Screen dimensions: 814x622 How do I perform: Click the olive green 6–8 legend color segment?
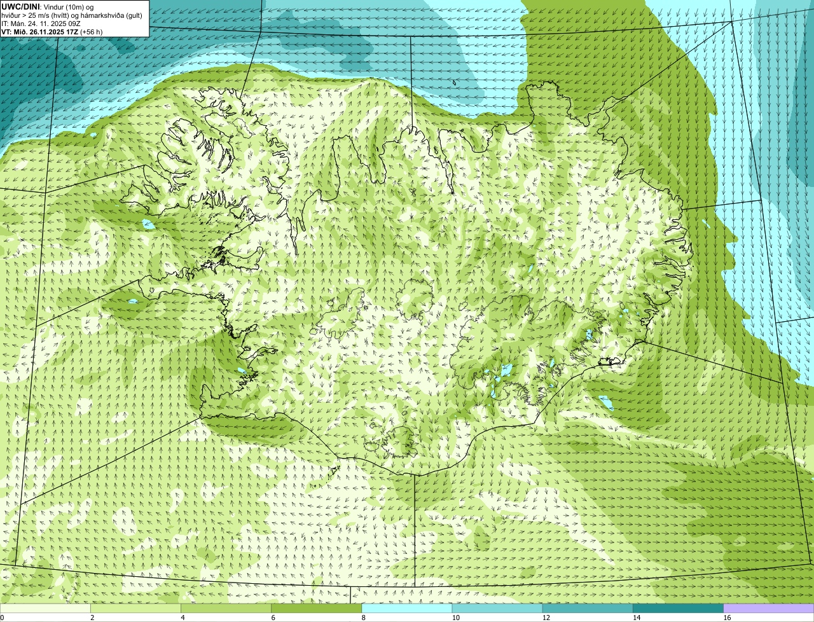pos(316,609)
